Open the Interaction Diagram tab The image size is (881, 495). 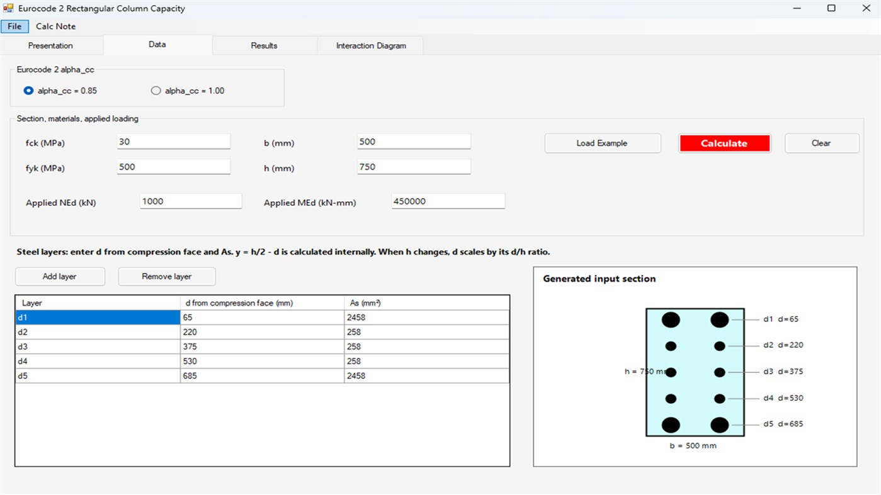(371, 45)
